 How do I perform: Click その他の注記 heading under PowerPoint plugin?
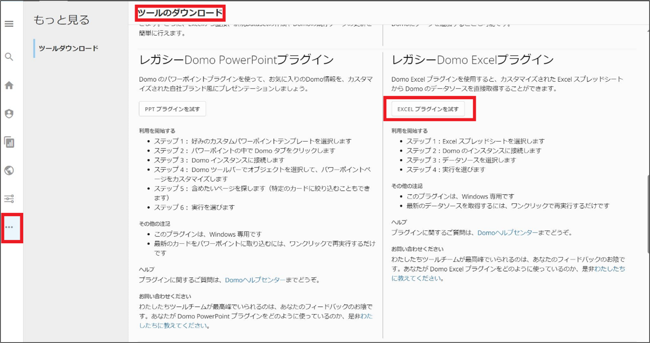[x=155, y=224]
